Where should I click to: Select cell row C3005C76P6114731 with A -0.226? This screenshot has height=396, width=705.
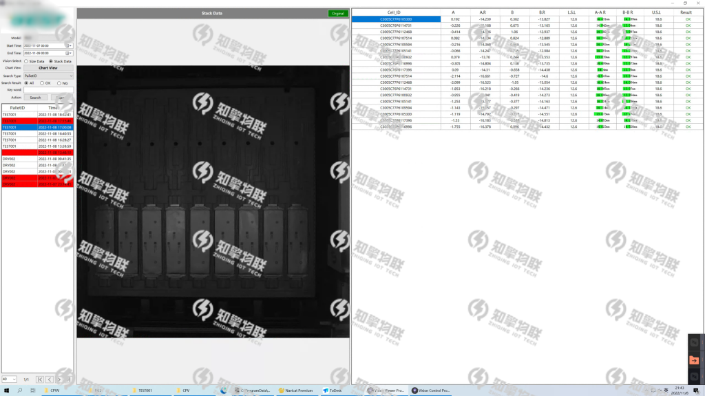[527, 25]
